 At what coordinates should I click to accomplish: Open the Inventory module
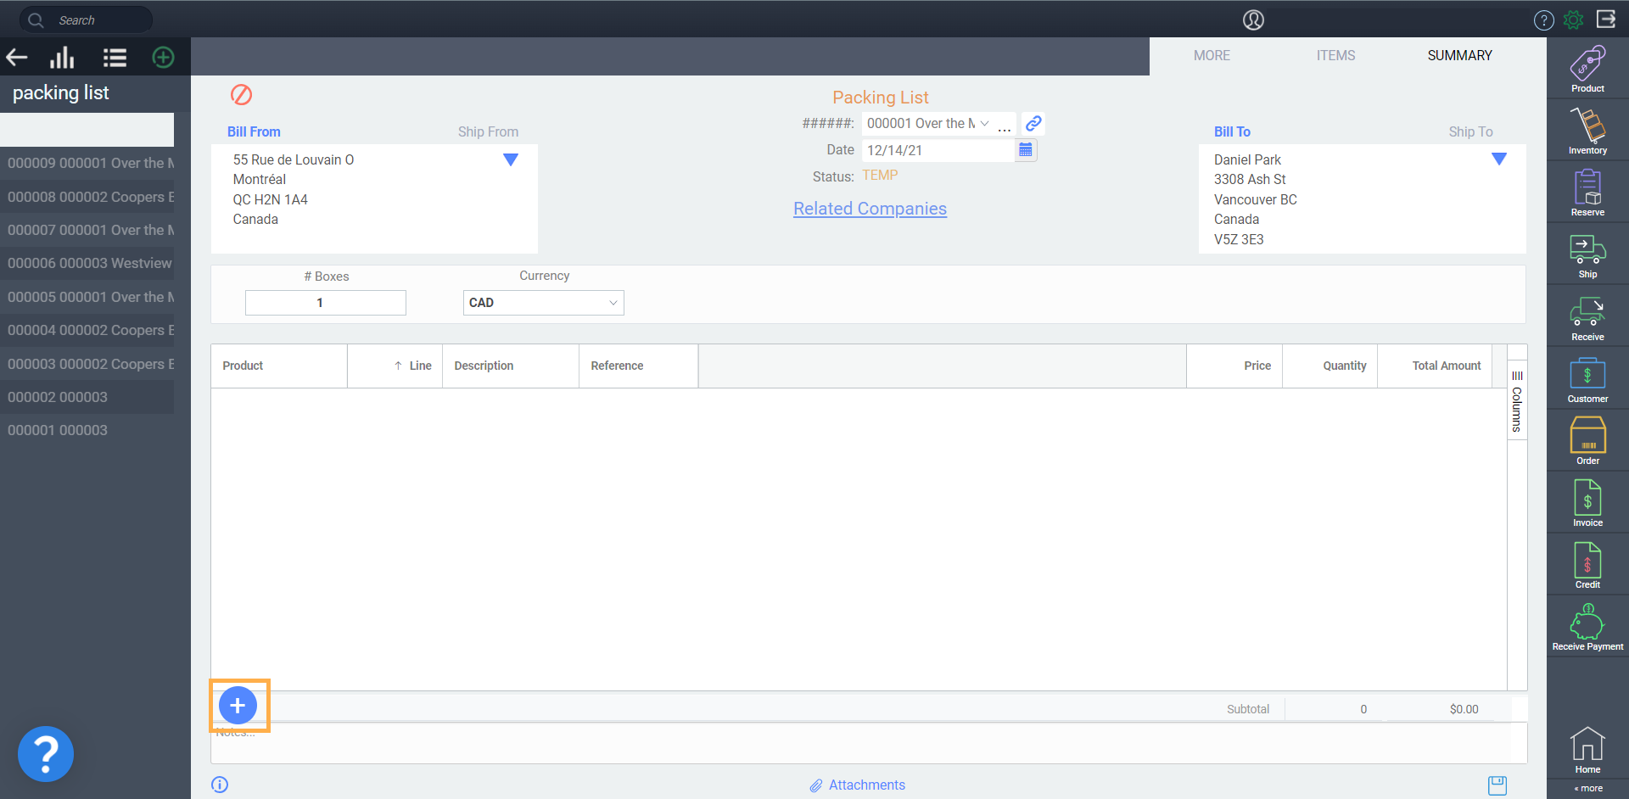coord(1587,131)
